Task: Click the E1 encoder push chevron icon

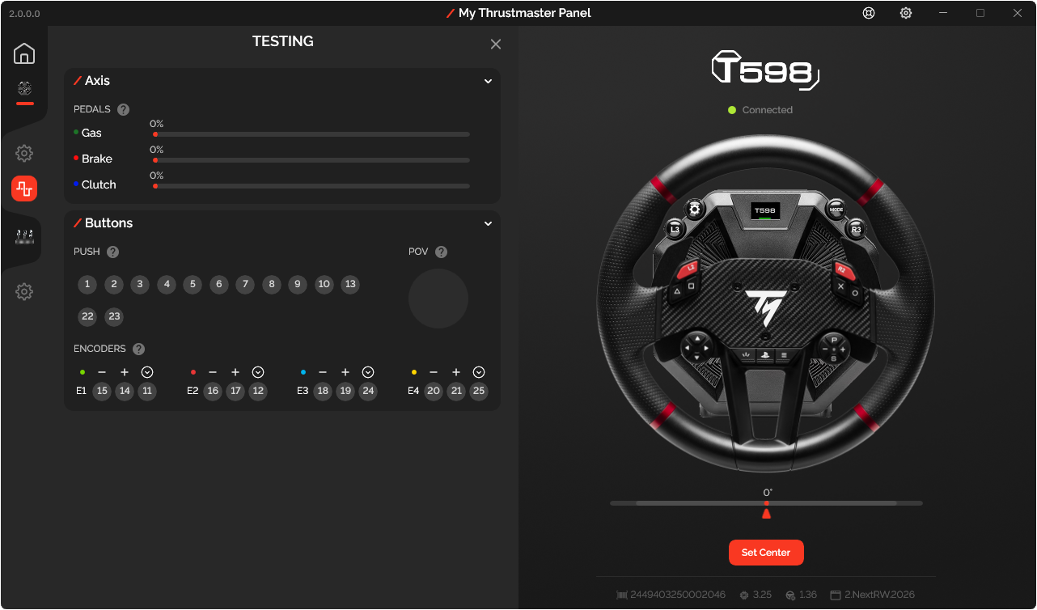Action: 147,372
